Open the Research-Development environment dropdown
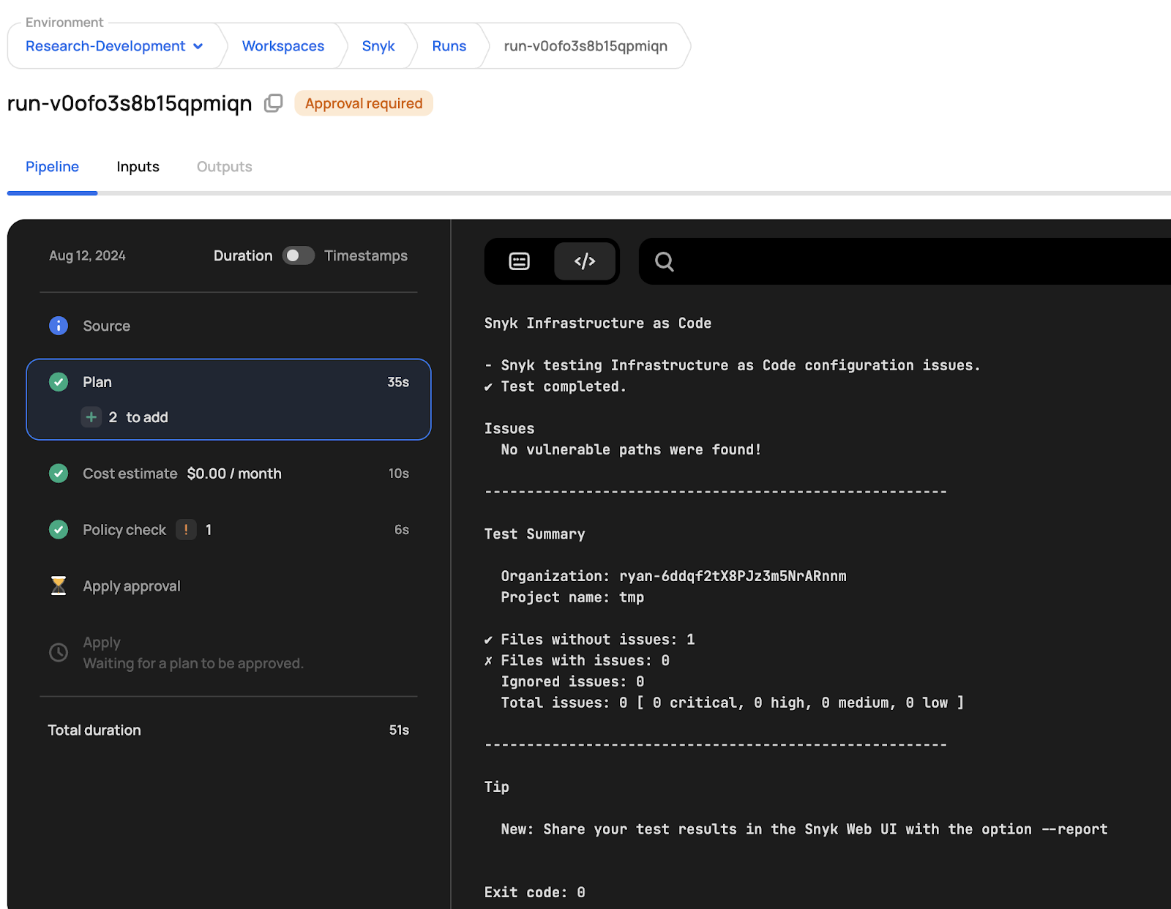The width and height of the screenshot is (1171, 909). point(114,46)
